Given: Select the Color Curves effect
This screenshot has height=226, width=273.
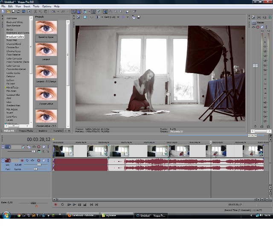Looking at the screenshot, I should 13,66.
